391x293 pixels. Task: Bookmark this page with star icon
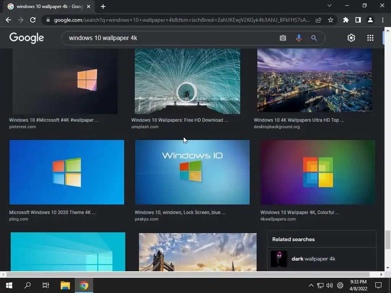point(331,20)
